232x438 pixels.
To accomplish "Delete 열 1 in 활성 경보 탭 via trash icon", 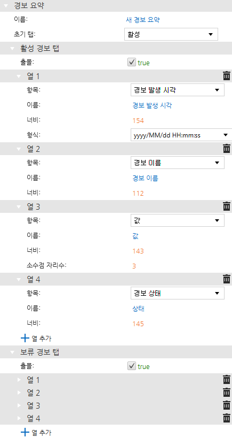I will 227,76.
